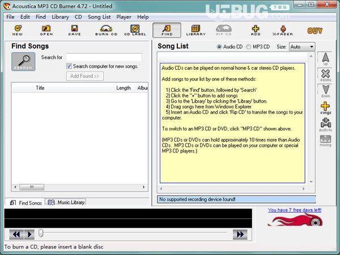Click the Acoustica title bar app icon
Viewport: 340px width, 255px height.
click(7, 6)
